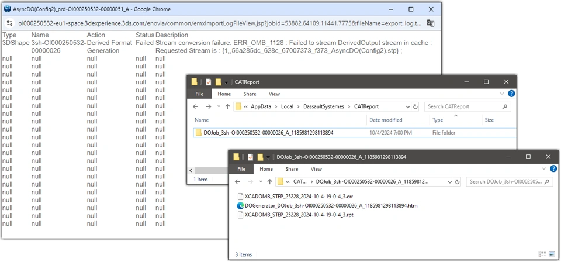The image size is (561, 262).
Task: Open quick access toolbar dropdown in DOJob titlebar
Action: (x=268, y=158)
